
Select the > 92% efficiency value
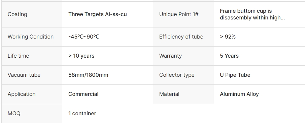[228, 37]
